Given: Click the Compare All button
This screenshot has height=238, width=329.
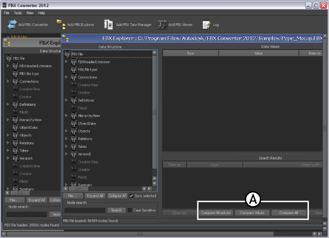Looking at the screenshot, I should pos(289,213).
